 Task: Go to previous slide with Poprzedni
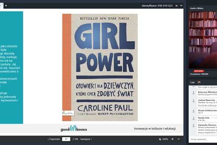pos(54,139)
